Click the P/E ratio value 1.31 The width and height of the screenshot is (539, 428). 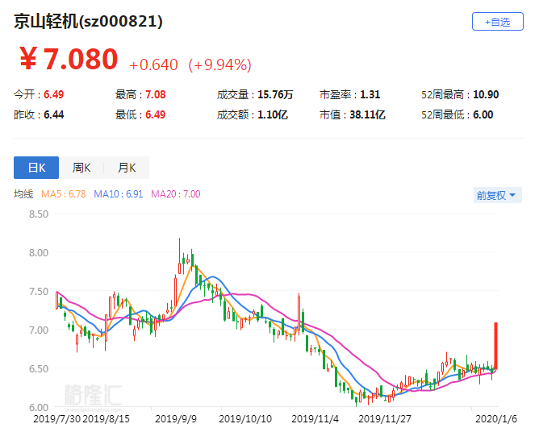pos(370,94)
